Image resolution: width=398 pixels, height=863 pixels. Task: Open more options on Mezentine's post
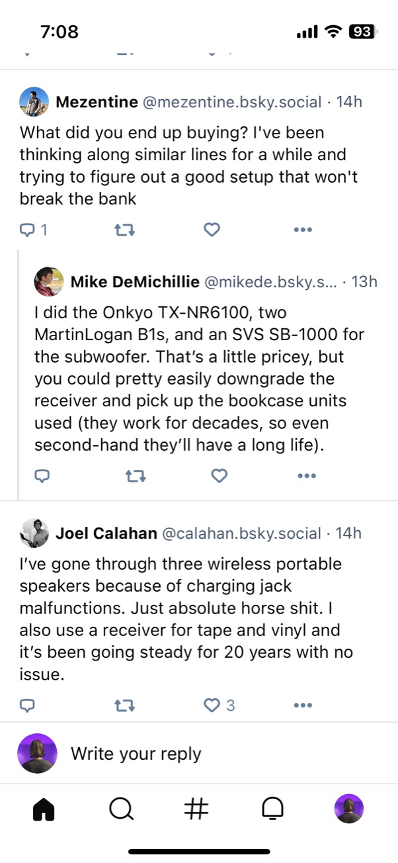pos(302,230)
